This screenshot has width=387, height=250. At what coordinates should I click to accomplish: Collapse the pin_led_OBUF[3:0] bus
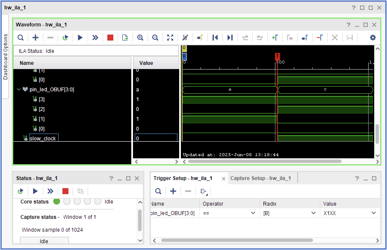click(18, 90)
